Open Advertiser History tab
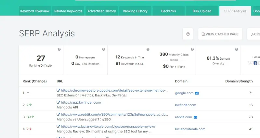 tap(102, 11)
